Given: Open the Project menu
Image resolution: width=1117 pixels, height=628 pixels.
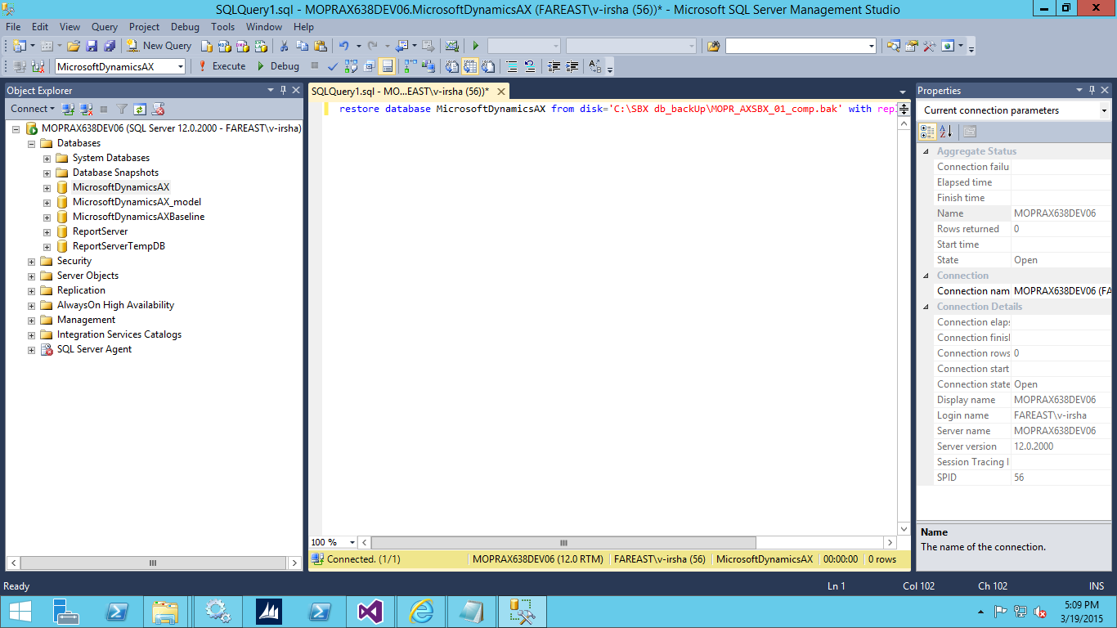Looking at the screenshot, I should pyautogui.click(x=144, y=27).
